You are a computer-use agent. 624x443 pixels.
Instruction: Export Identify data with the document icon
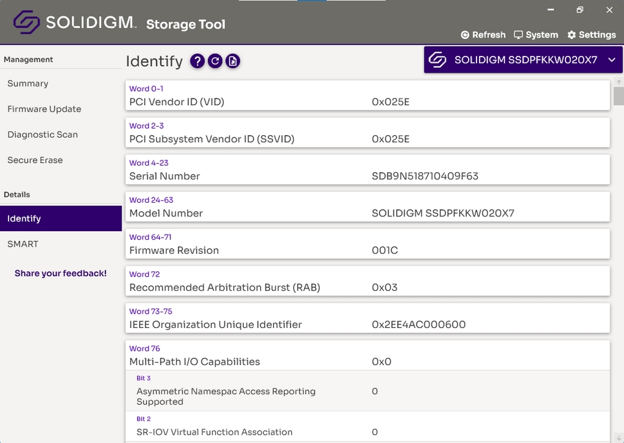coord(233,61)
